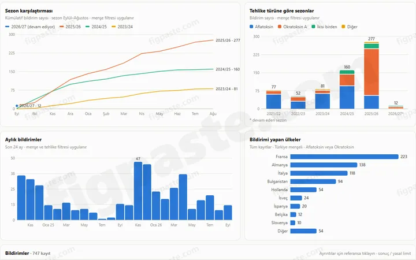The width and height of the screenshot is (416, 260).
Task: Toggle the 2025/26 line legend entry
Action: [x=70, y=27]
